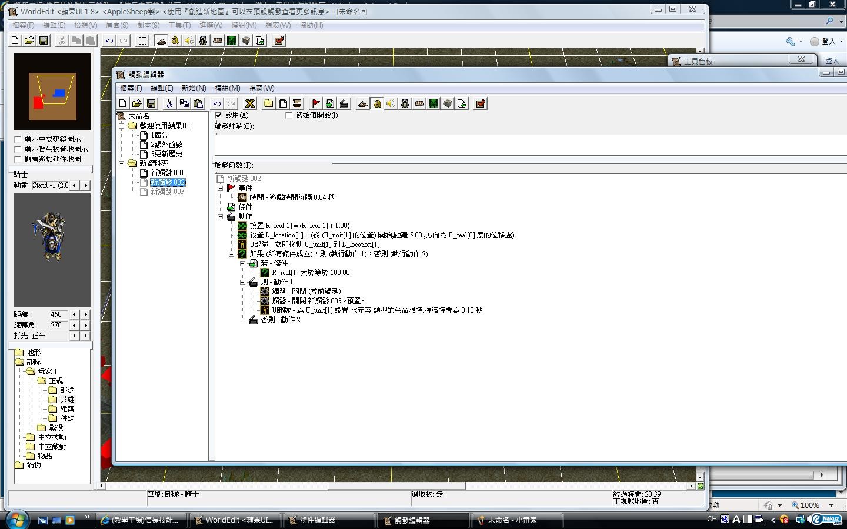
Task: Enable 顯示中立建築圖示 checkbox
Action: click(x=18, y=139)
